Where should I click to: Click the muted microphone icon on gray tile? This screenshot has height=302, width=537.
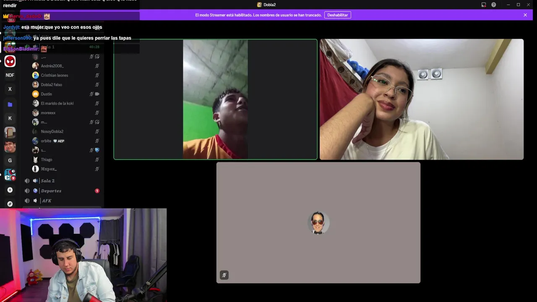click(224, 275)
